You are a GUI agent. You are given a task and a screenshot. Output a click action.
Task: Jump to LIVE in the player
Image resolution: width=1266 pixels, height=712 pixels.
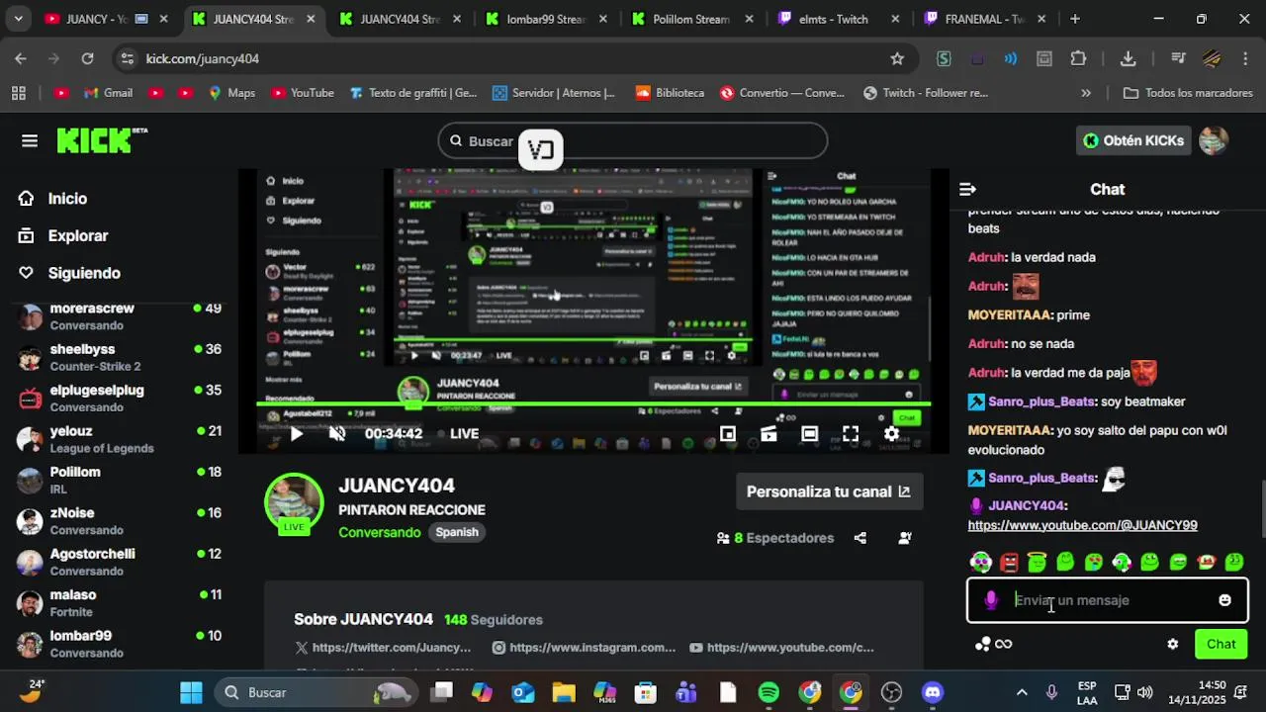[x=464, y=433]
